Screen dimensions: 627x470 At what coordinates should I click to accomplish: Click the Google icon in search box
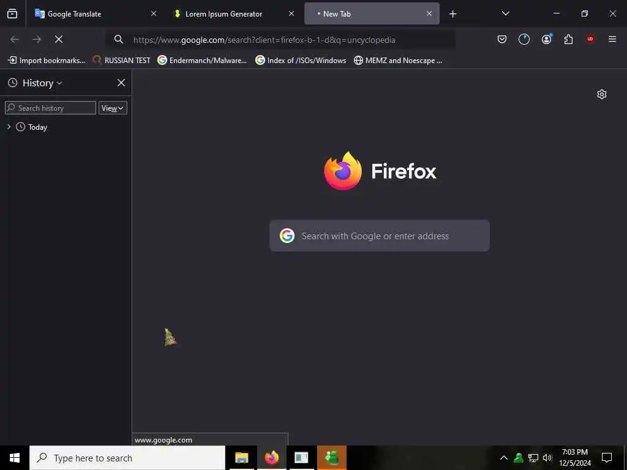pyautogui.click(x=287, y=236)
